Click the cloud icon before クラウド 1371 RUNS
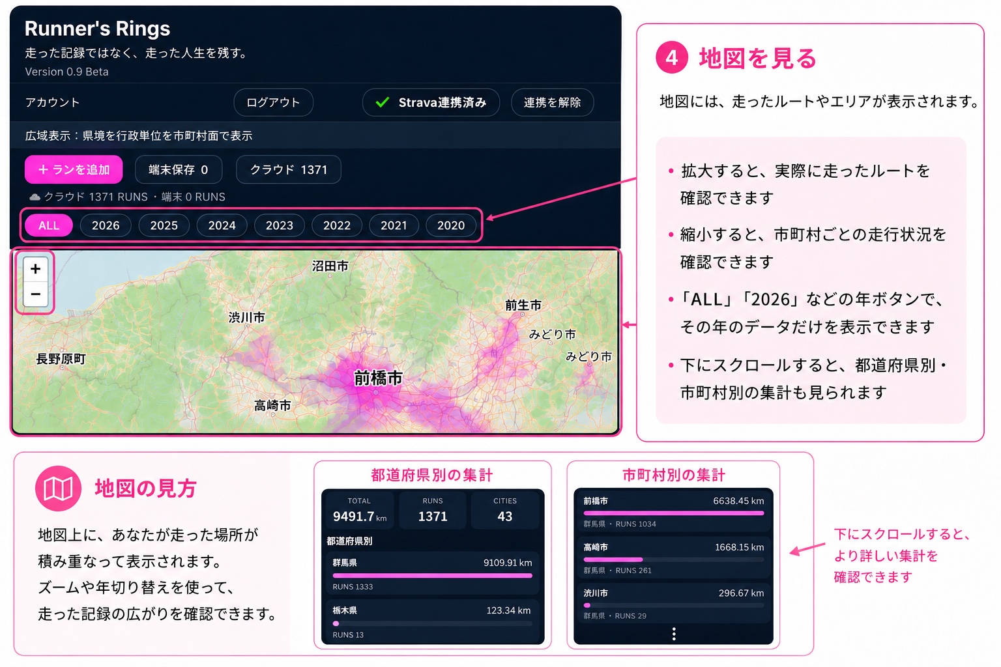This screenshot has height=667, width=1001. coord(35,197)
